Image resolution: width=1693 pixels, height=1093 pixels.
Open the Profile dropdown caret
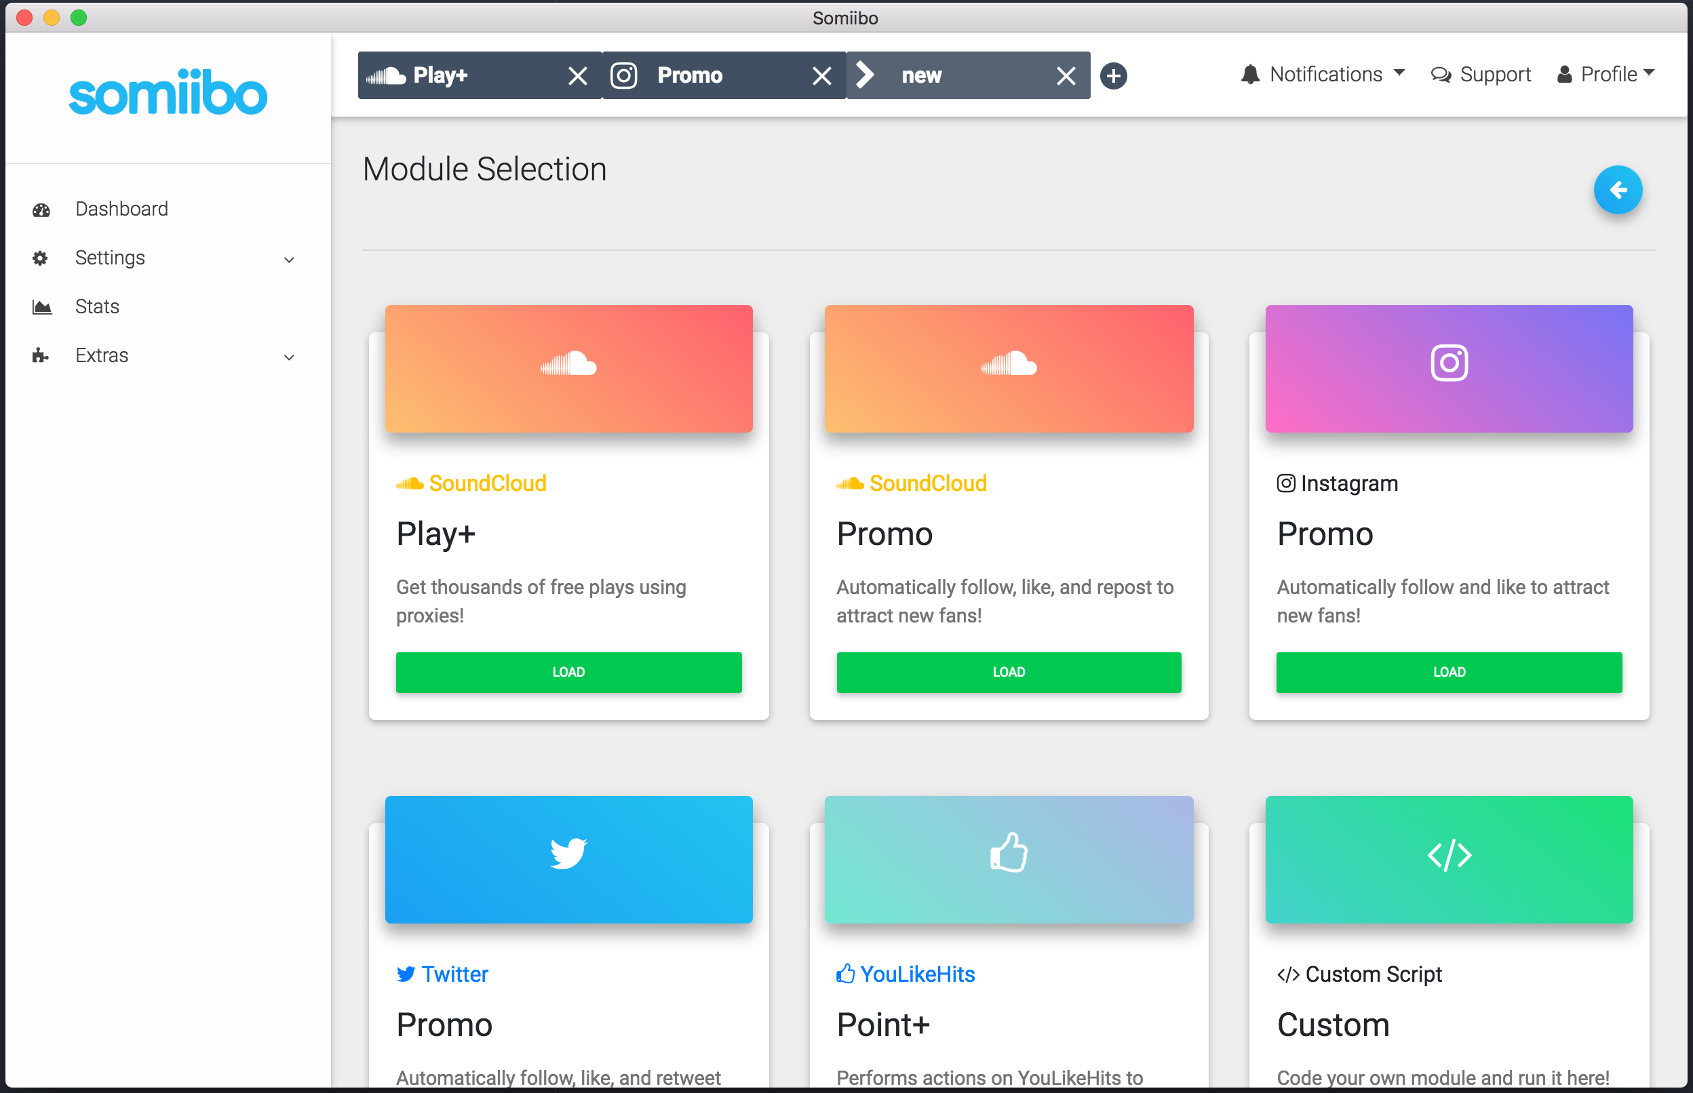[x=1649, y=73]
